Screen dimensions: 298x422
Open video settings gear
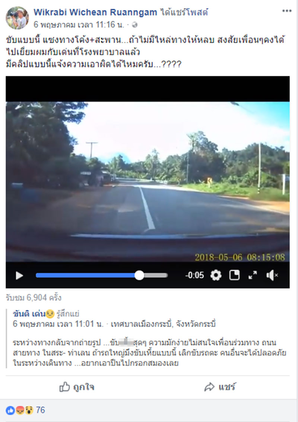coord(216,276)
